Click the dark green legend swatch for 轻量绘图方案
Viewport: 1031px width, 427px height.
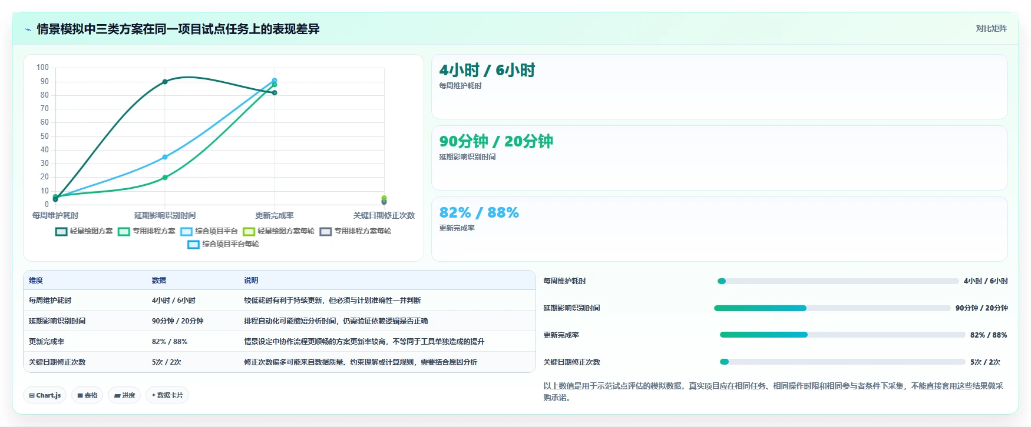click(61, 231)
